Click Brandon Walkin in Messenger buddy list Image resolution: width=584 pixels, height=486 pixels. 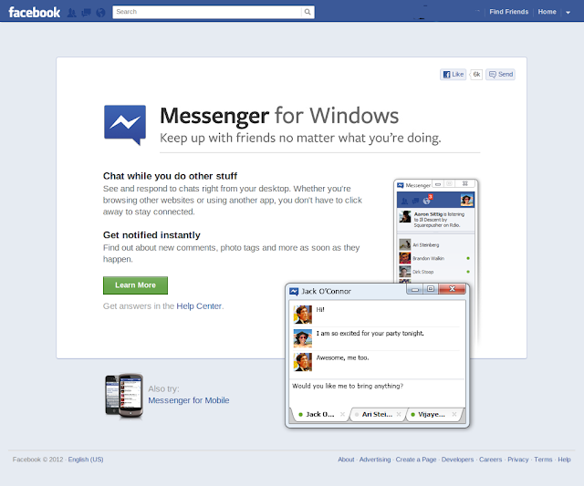click(x=435, y=258)
